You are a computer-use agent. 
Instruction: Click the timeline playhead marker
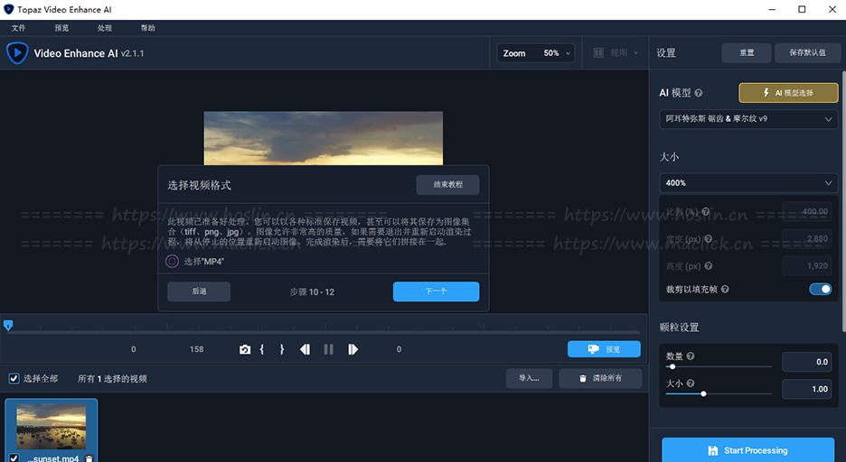(x=8, y=325)
